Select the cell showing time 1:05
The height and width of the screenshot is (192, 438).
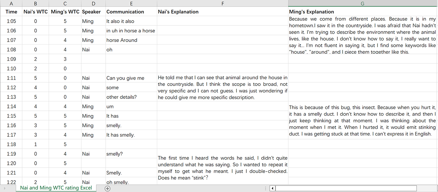(x=11, y=21)
